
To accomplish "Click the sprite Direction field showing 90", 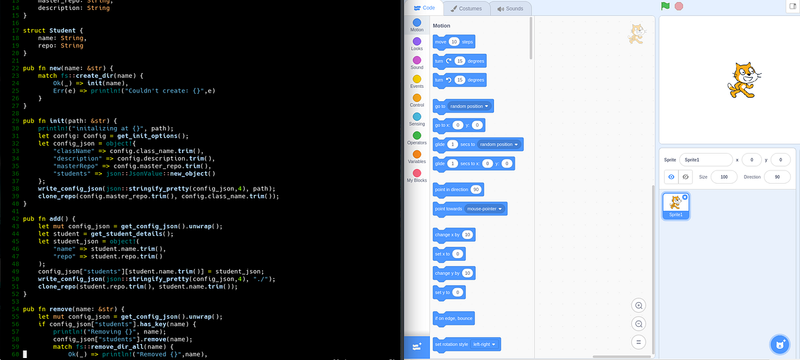I will point(777,176).
